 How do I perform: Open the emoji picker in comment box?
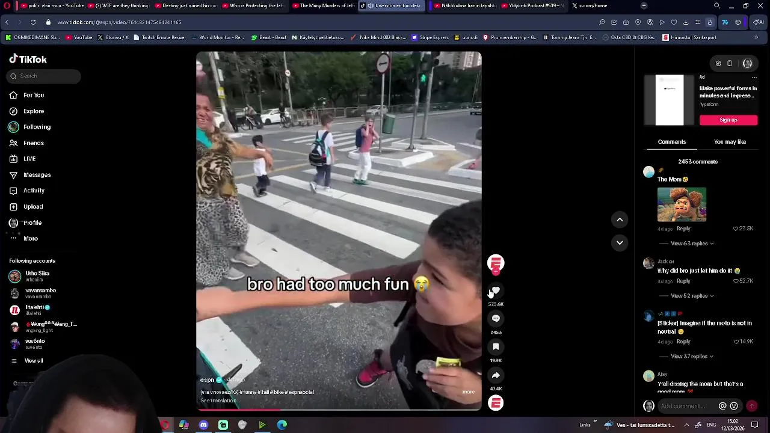(x=734, y=406)
